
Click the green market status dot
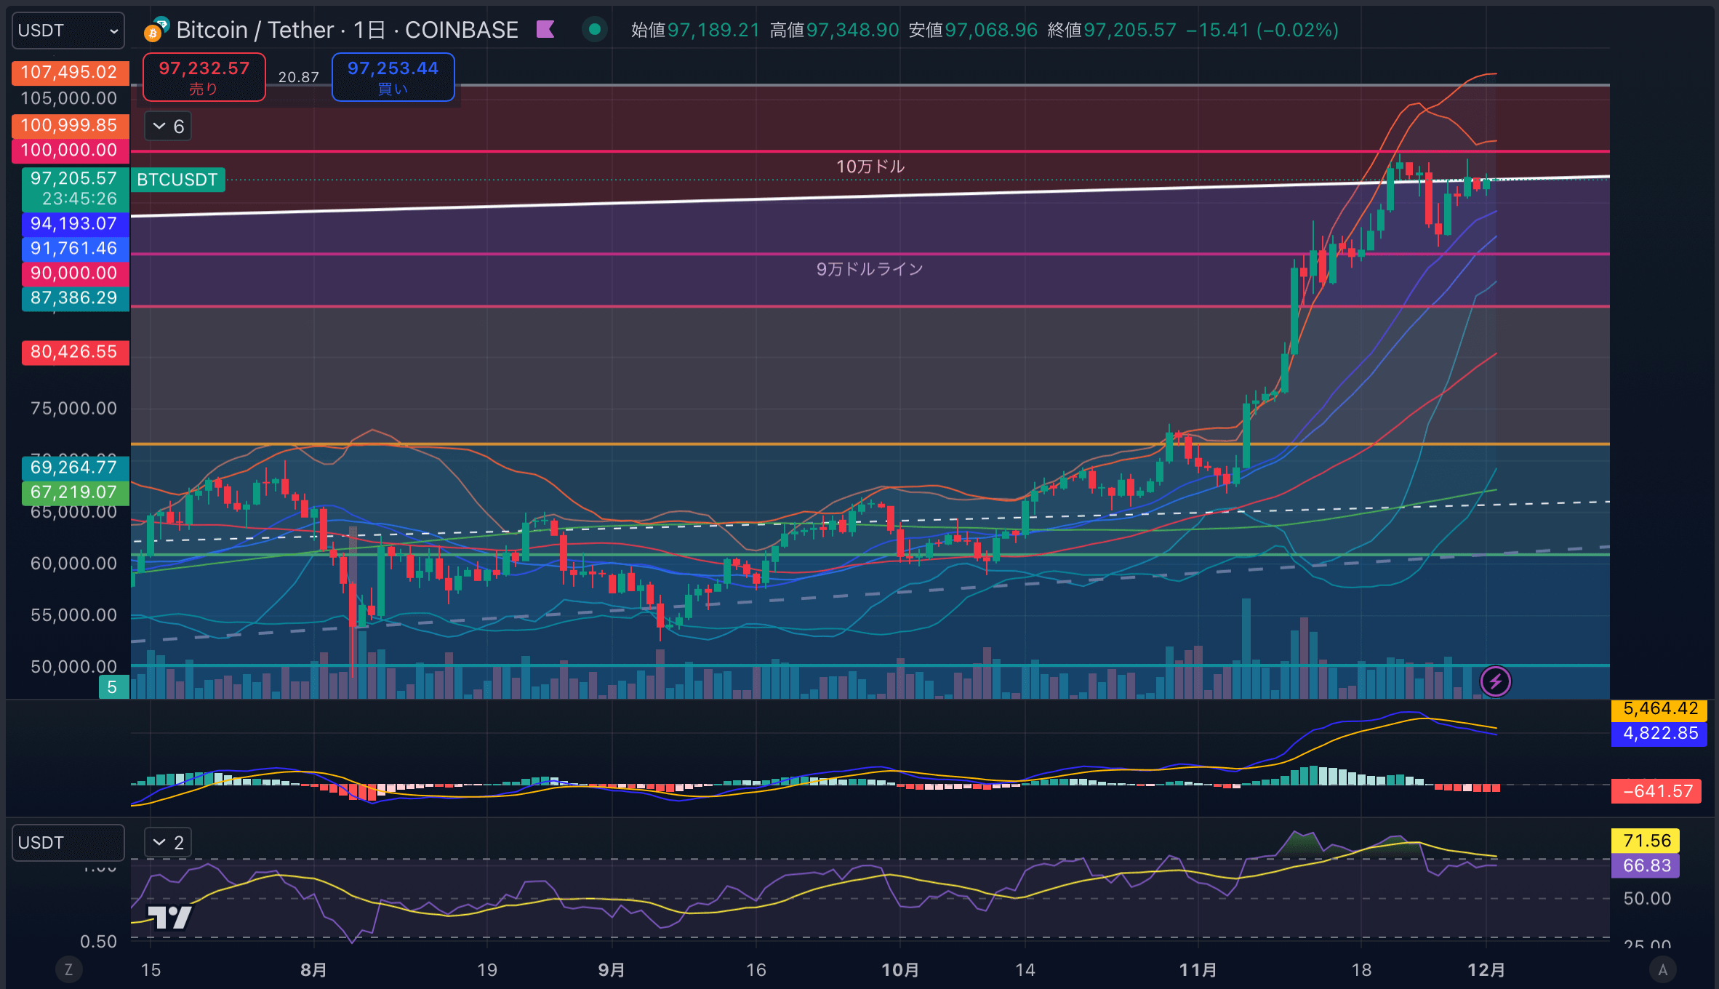point(595,29)
